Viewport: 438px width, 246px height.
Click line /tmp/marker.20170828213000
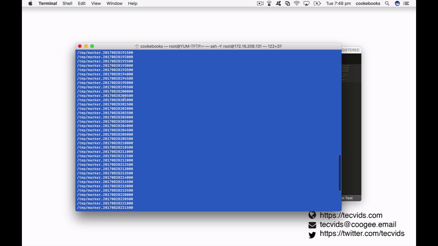point(105,169)
